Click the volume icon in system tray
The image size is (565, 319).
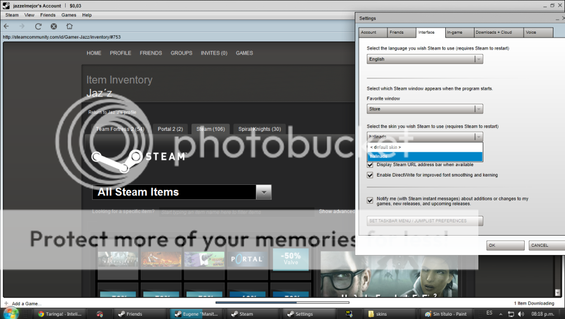click(521, 314)
